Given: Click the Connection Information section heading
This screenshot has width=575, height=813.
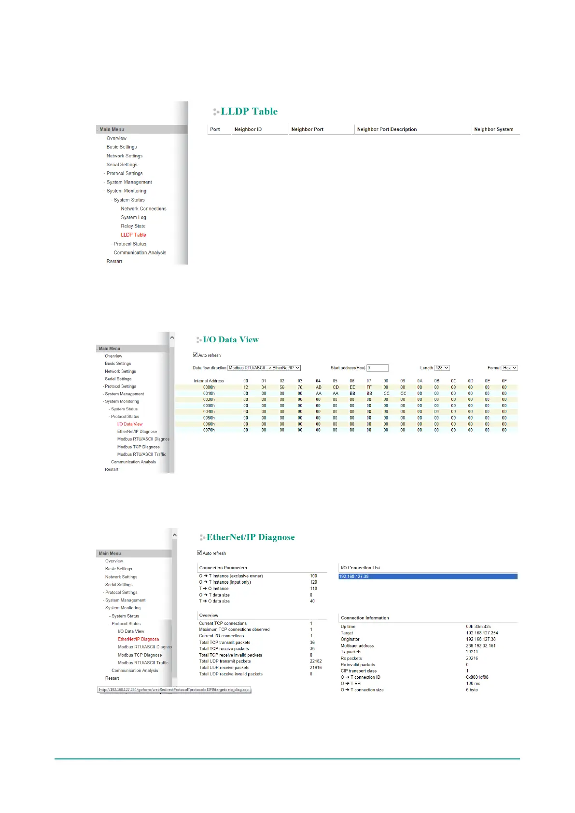Looking at the screenshot, I should [x=365, y=618].
